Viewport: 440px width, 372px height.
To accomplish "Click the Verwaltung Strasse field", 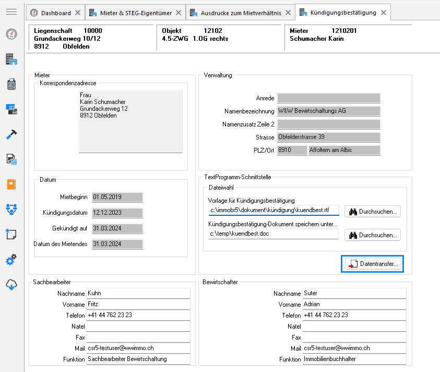I will [x=329, y=137].
